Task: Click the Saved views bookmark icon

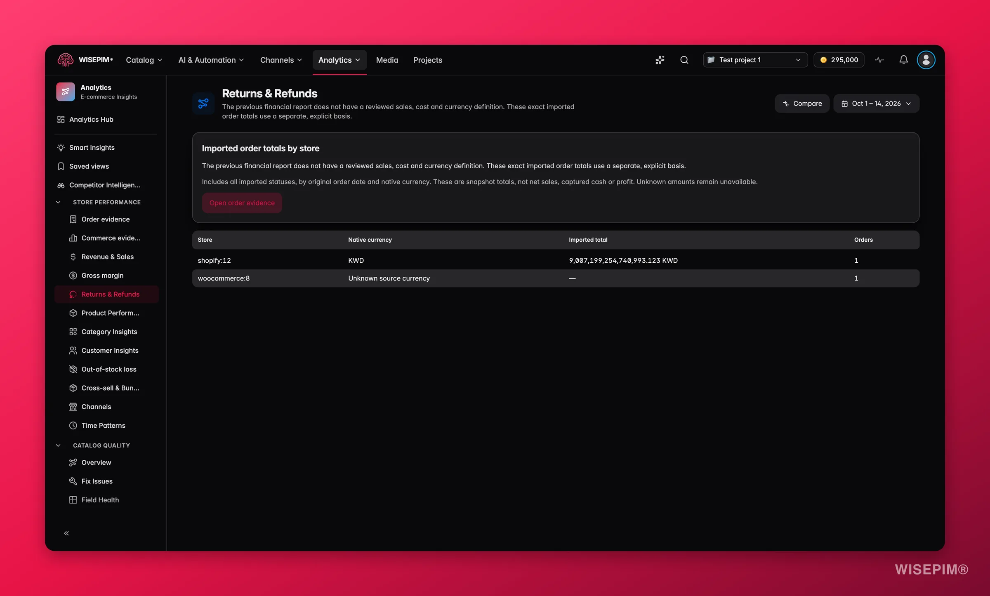Action: click(61, 166)
